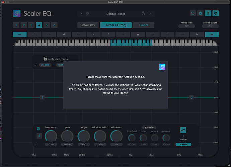This screenshot has height=167, width=231.
Task: Enable the dynamics section toggle
Action: point(149,127)
